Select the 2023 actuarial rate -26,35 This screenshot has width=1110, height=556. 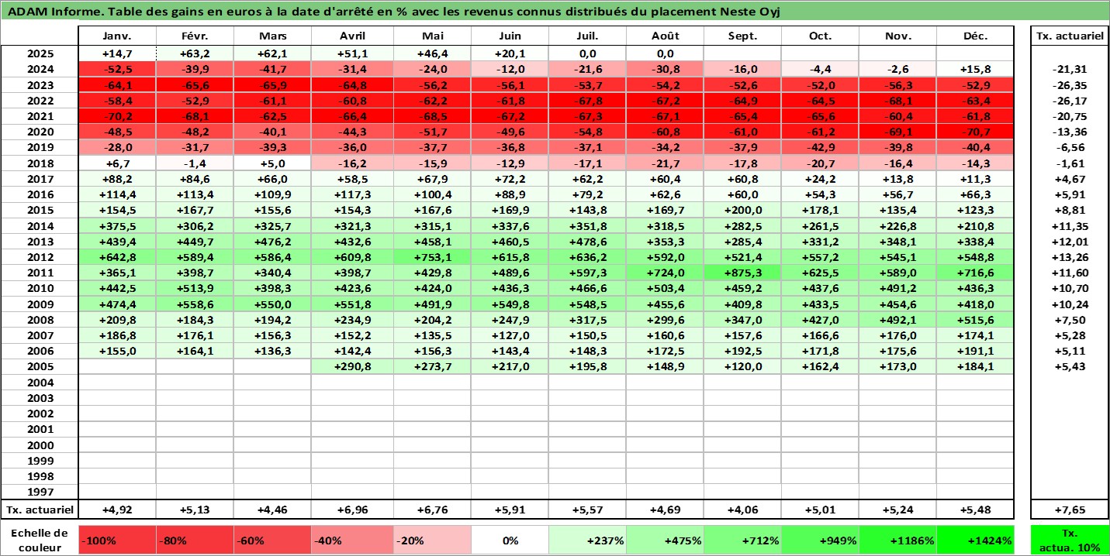(x=1070, y=85)
